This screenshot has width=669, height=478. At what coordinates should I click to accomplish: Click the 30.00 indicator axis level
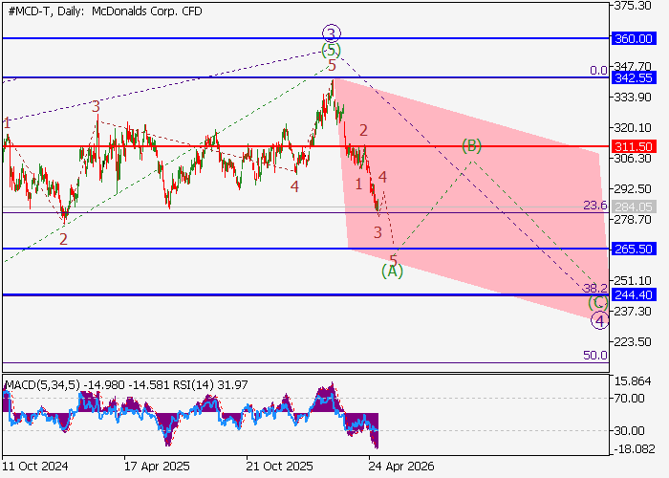click(x=629, y=431)
